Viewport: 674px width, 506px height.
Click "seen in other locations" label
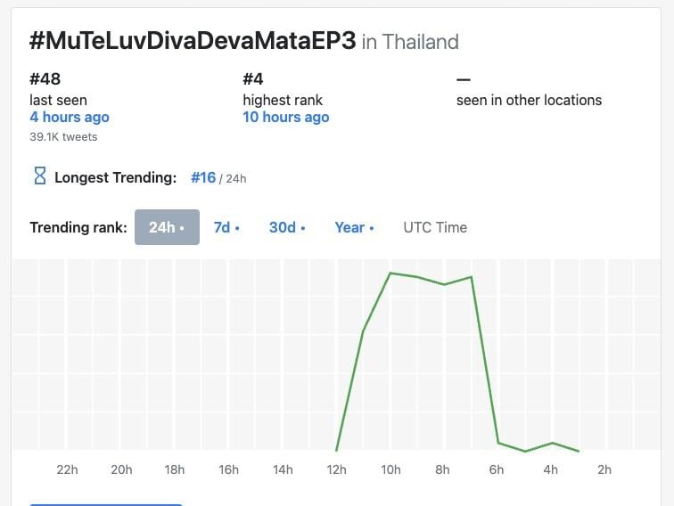point(529,100)
